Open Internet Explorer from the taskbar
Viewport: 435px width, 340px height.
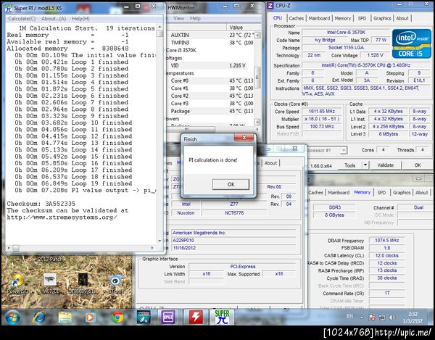point(38,317)
